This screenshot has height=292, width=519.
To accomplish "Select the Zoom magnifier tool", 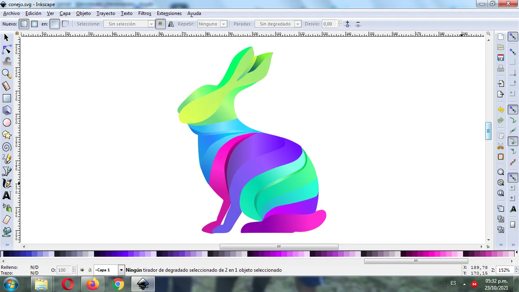I will 6,74.
